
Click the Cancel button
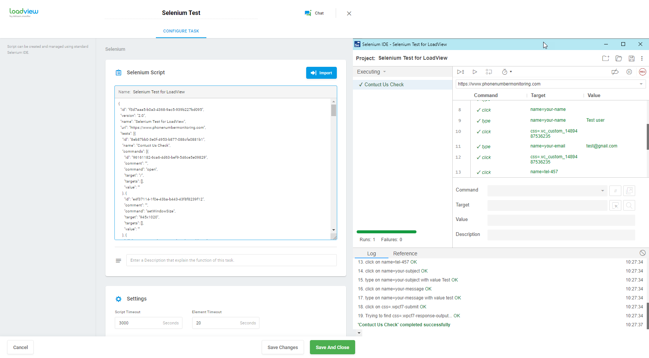21,347
